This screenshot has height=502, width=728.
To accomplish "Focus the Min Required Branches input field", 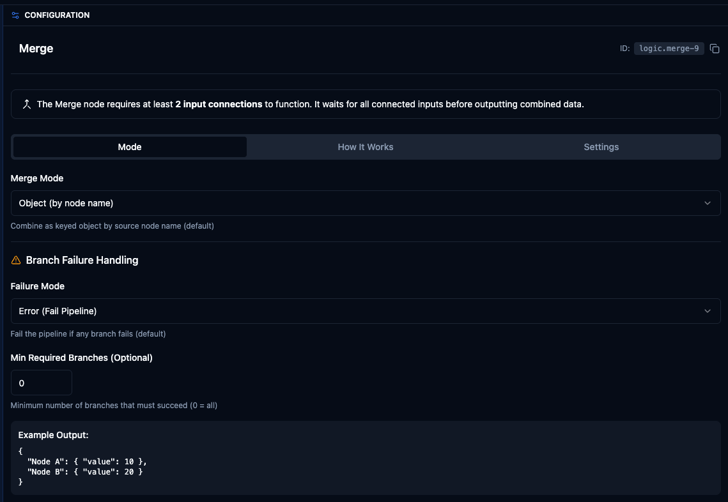I will click(x=42, y=383).
